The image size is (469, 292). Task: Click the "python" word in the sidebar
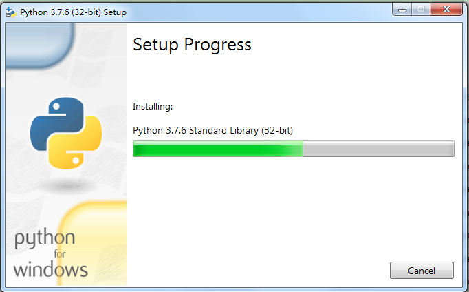(x=45, y=239)
